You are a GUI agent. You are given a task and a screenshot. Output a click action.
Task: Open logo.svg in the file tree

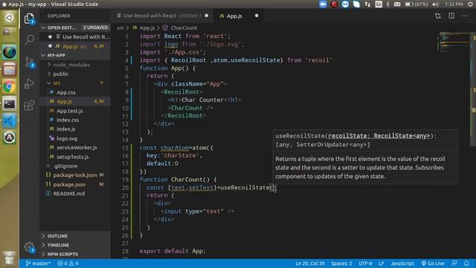coord(67,138)
